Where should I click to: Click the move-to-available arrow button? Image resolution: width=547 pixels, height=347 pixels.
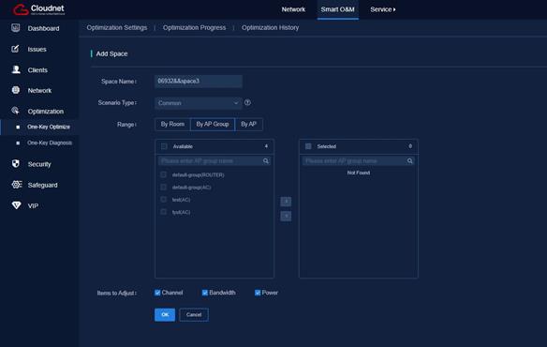coord(286,216)
